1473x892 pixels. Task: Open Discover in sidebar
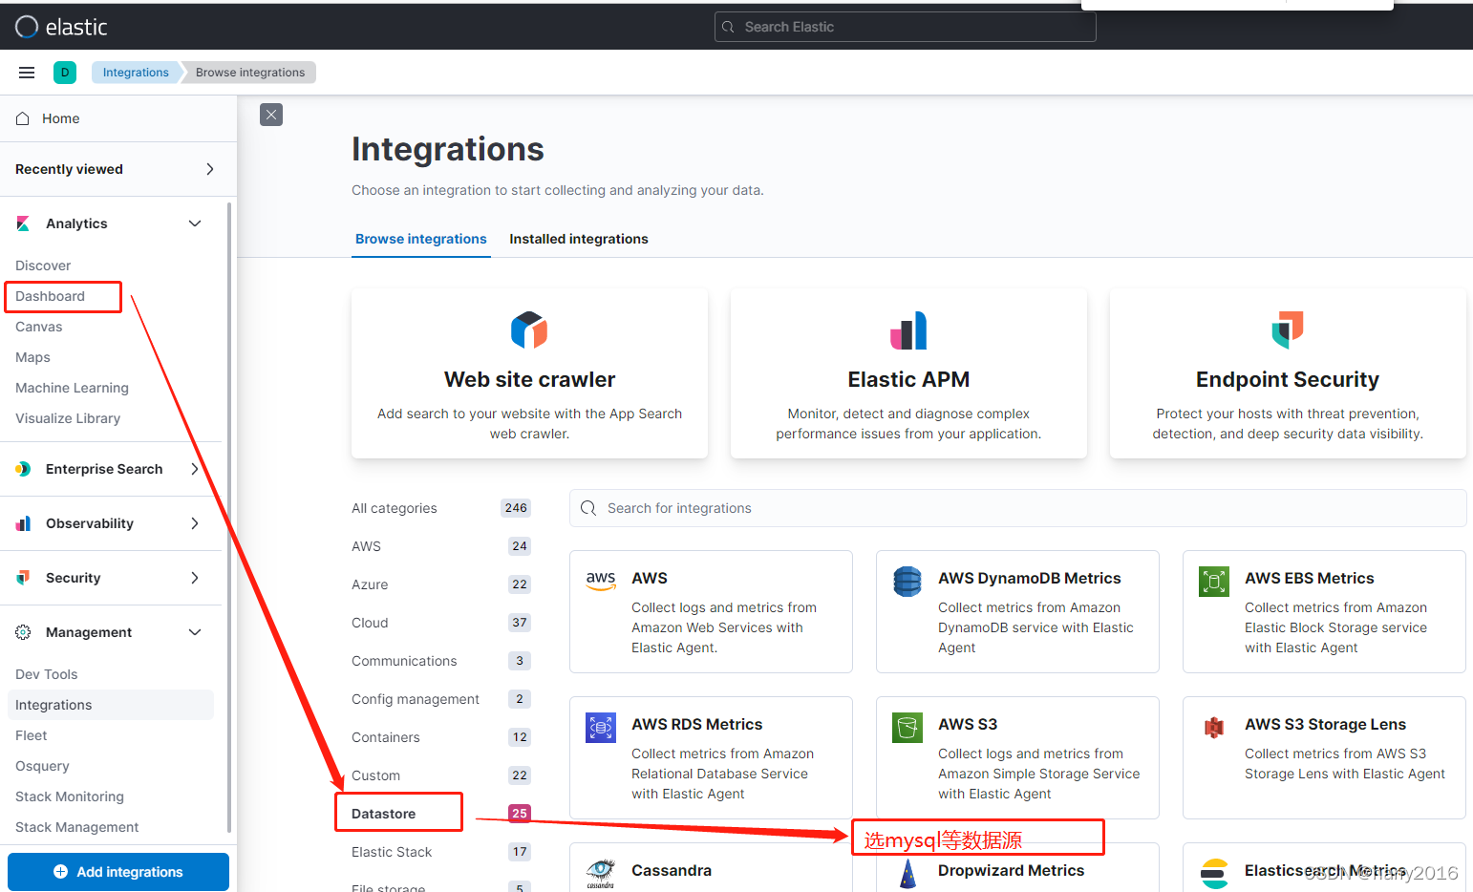43,265
